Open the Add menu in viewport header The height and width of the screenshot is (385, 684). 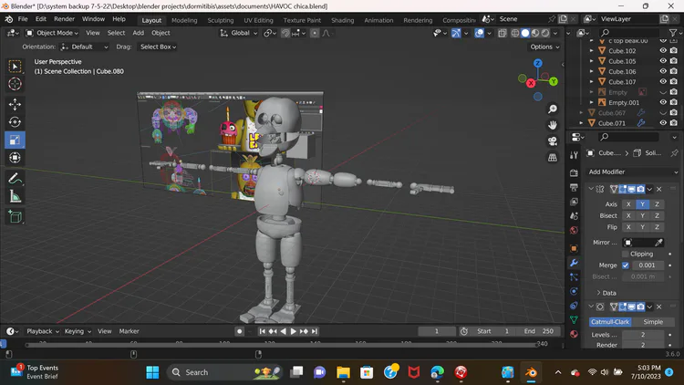tap(139, 33)
